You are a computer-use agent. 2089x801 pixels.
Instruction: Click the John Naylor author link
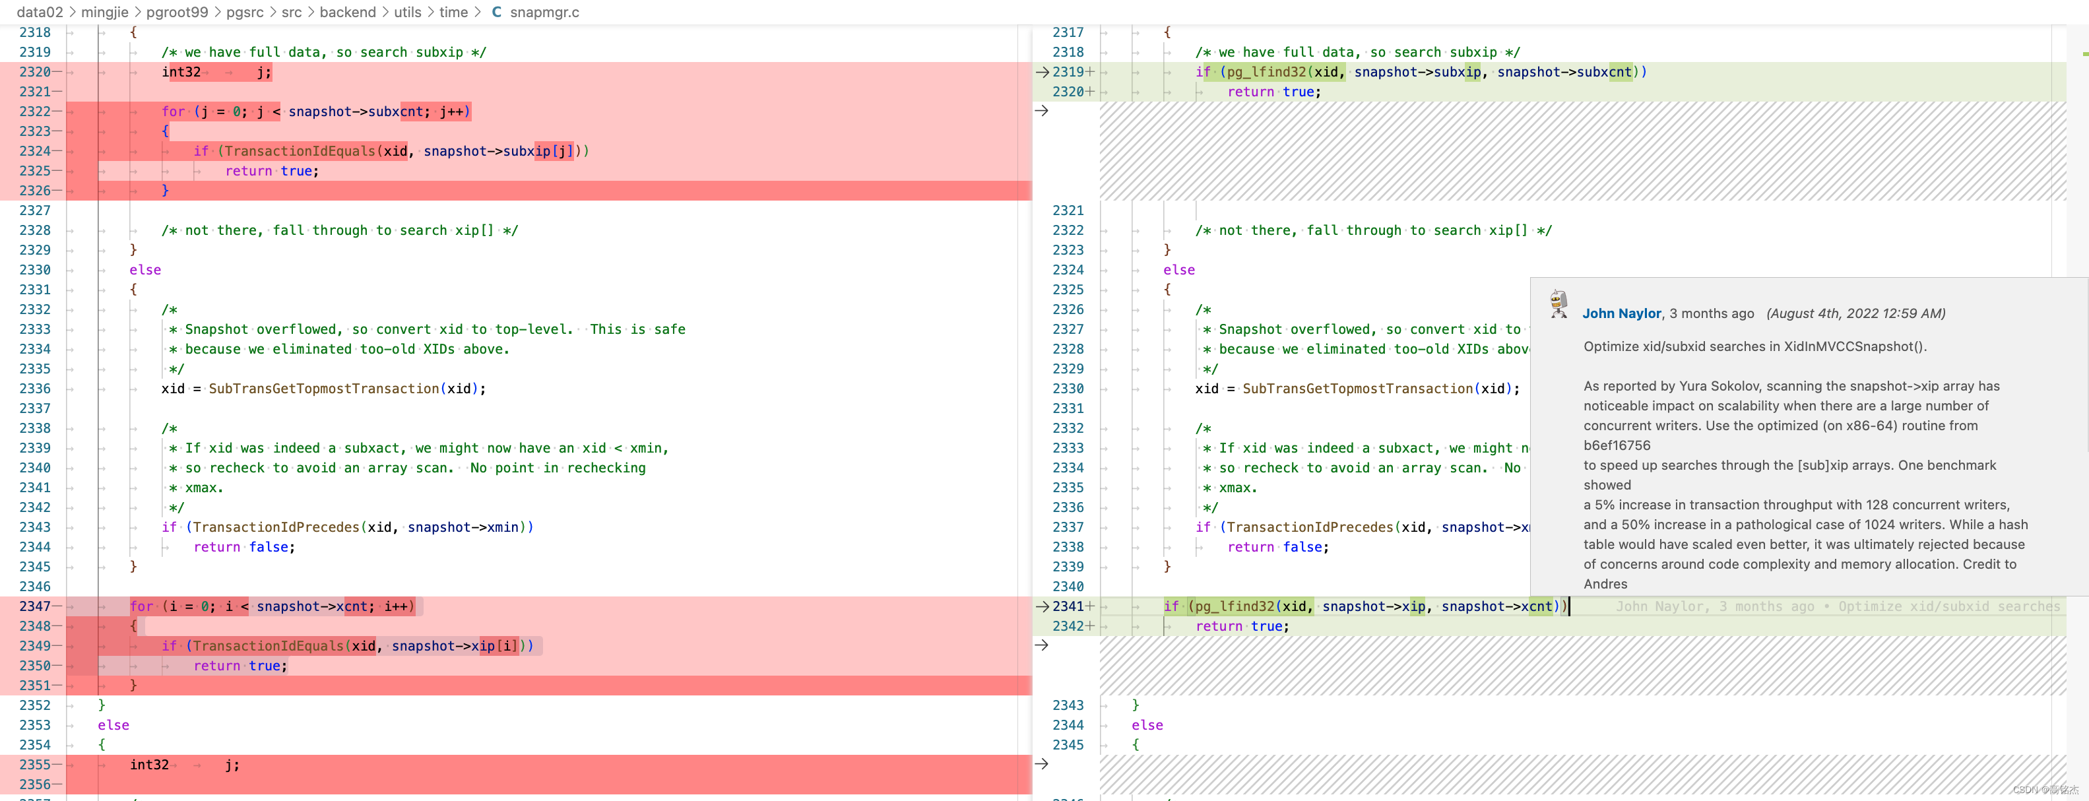click(x=1621, y=314)
